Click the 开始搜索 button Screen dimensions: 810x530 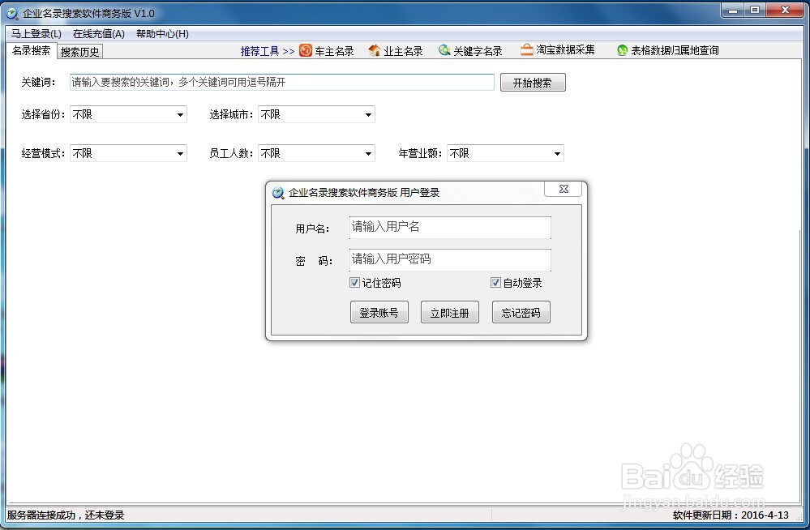click(x=533, y=83)
